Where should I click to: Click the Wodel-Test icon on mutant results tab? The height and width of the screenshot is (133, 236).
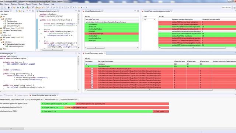(84, 53)
